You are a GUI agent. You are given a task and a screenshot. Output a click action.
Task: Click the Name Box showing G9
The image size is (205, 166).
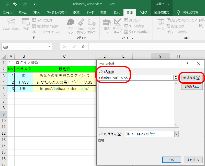pos(25,47)
